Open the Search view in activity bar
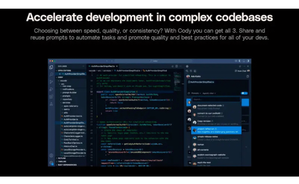Viewport: 299px width, 184px height. 51,75
